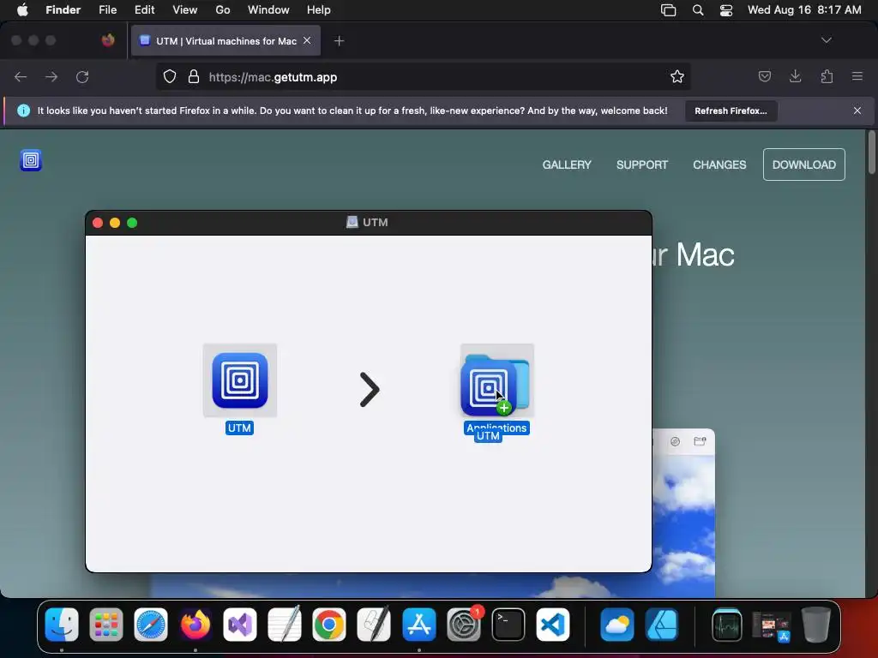Open TextEdit from the Dock
Viewport: 878px width, 658px height.
click(285, 624)
